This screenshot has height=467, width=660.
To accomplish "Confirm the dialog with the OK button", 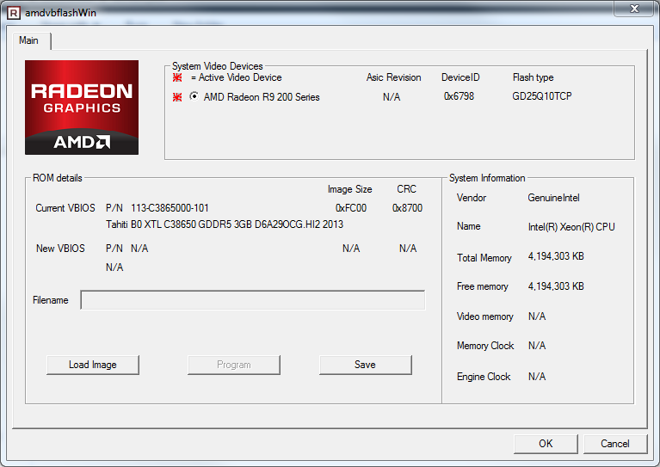I will click(x=546, y=444).
